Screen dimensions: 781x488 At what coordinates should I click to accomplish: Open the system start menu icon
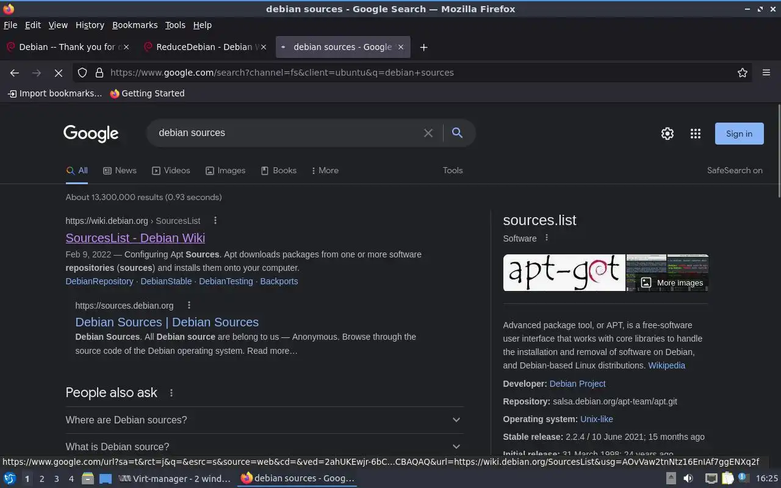coord(9,479)
